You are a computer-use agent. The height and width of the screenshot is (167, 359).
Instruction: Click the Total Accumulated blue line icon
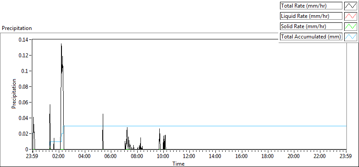(350, 37)
